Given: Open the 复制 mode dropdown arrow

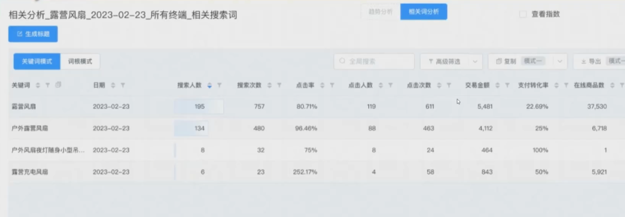Looking at the screenshot, I should pos(560,62).
